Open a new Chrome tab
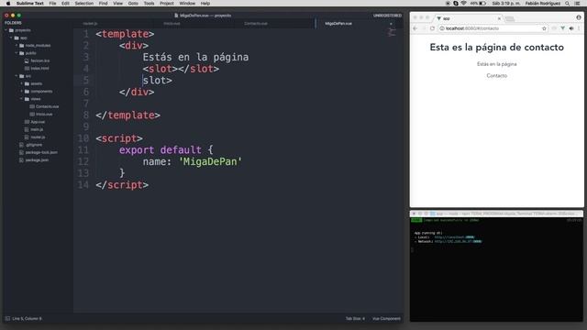587x330 pixels. pos(510,18)
